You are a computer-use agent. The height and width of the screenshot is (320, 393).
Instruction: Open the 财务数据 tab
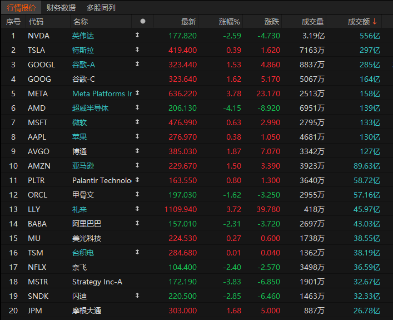pos(61,8)
